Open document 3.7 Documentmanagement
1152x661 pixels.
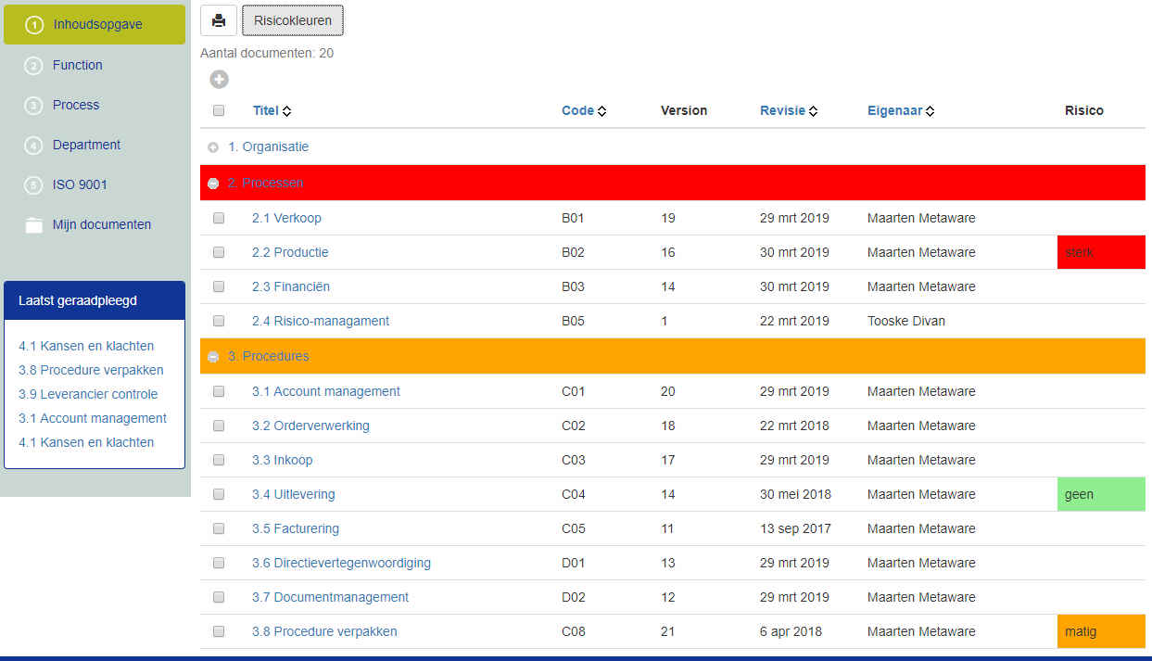pos(330,597)
